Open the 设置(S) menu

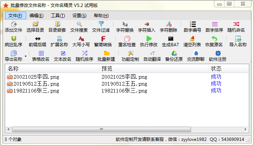click(79, 16)
